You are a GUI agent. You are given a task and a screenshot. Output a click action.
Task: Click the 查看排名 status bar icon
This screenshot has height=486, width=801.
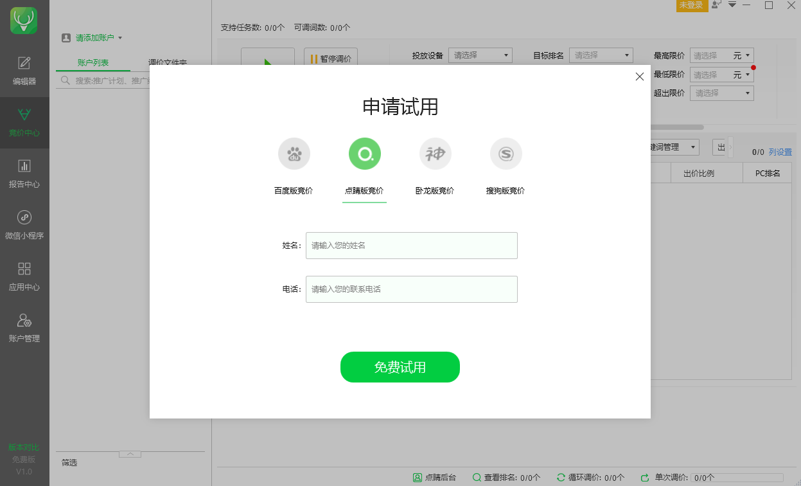477,478
